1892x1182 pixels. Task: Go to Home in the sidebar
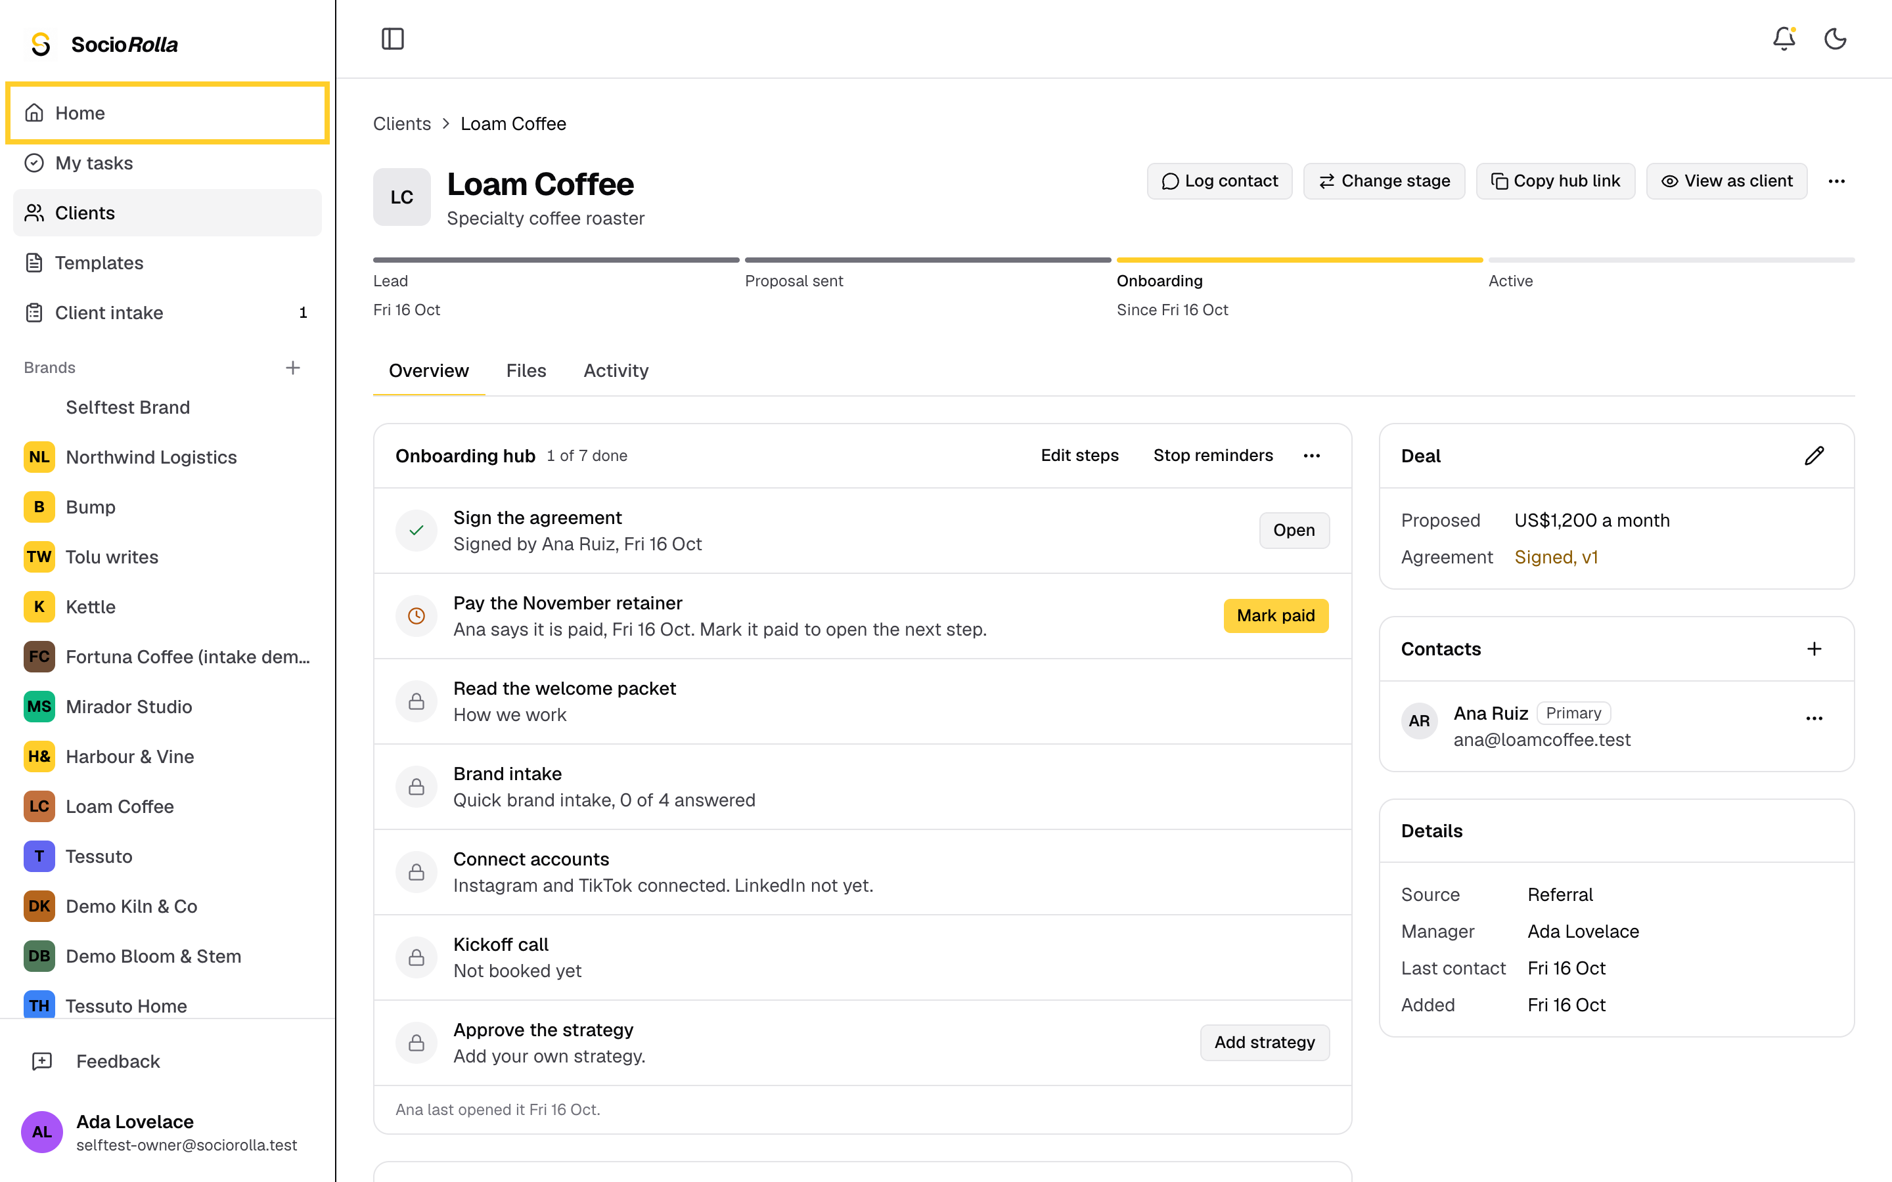point(168,112)
